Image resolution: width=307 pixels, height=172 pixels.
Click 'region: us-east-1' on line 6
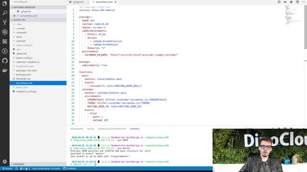(94, 28)
